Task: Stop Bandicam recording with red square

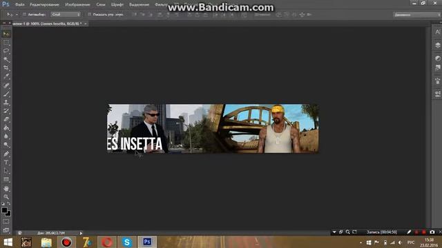Action: pos(423,232)
